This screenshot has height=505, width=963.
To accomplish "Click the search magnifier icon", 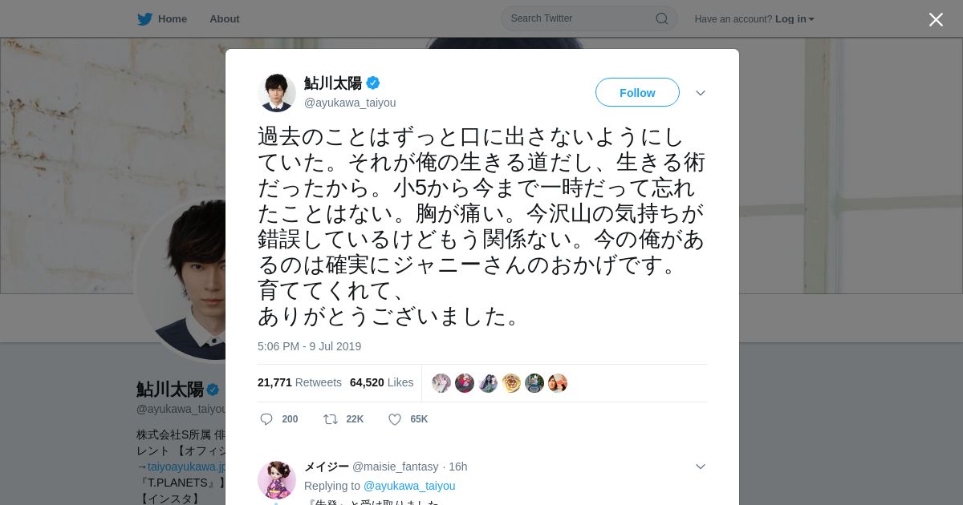I will (x=662, y=18).
